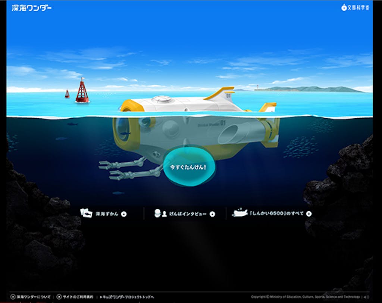Expand 深海ずかん with its plus icon
Image resolution: width=382 pixels, height=303 pixels.
124,214
